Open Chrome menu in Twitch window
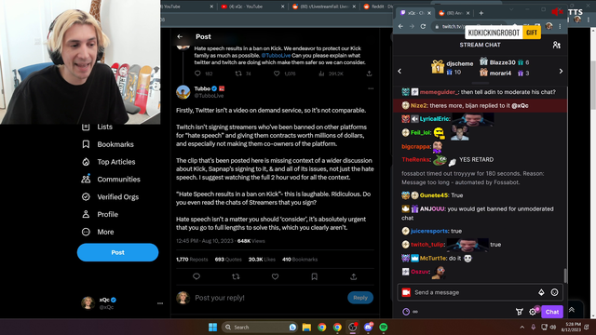This screenshot has height=335, width=596. (560, 26)
